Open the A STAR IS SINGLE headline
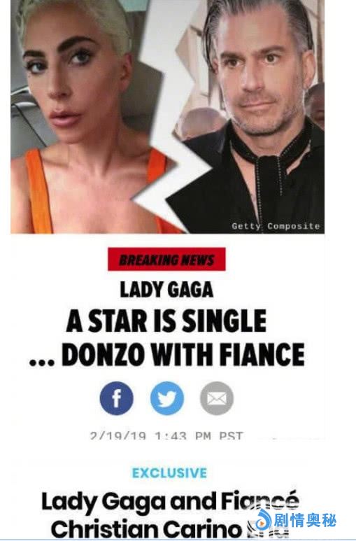This screenshot has width=356, height=541. coord(166,321)
